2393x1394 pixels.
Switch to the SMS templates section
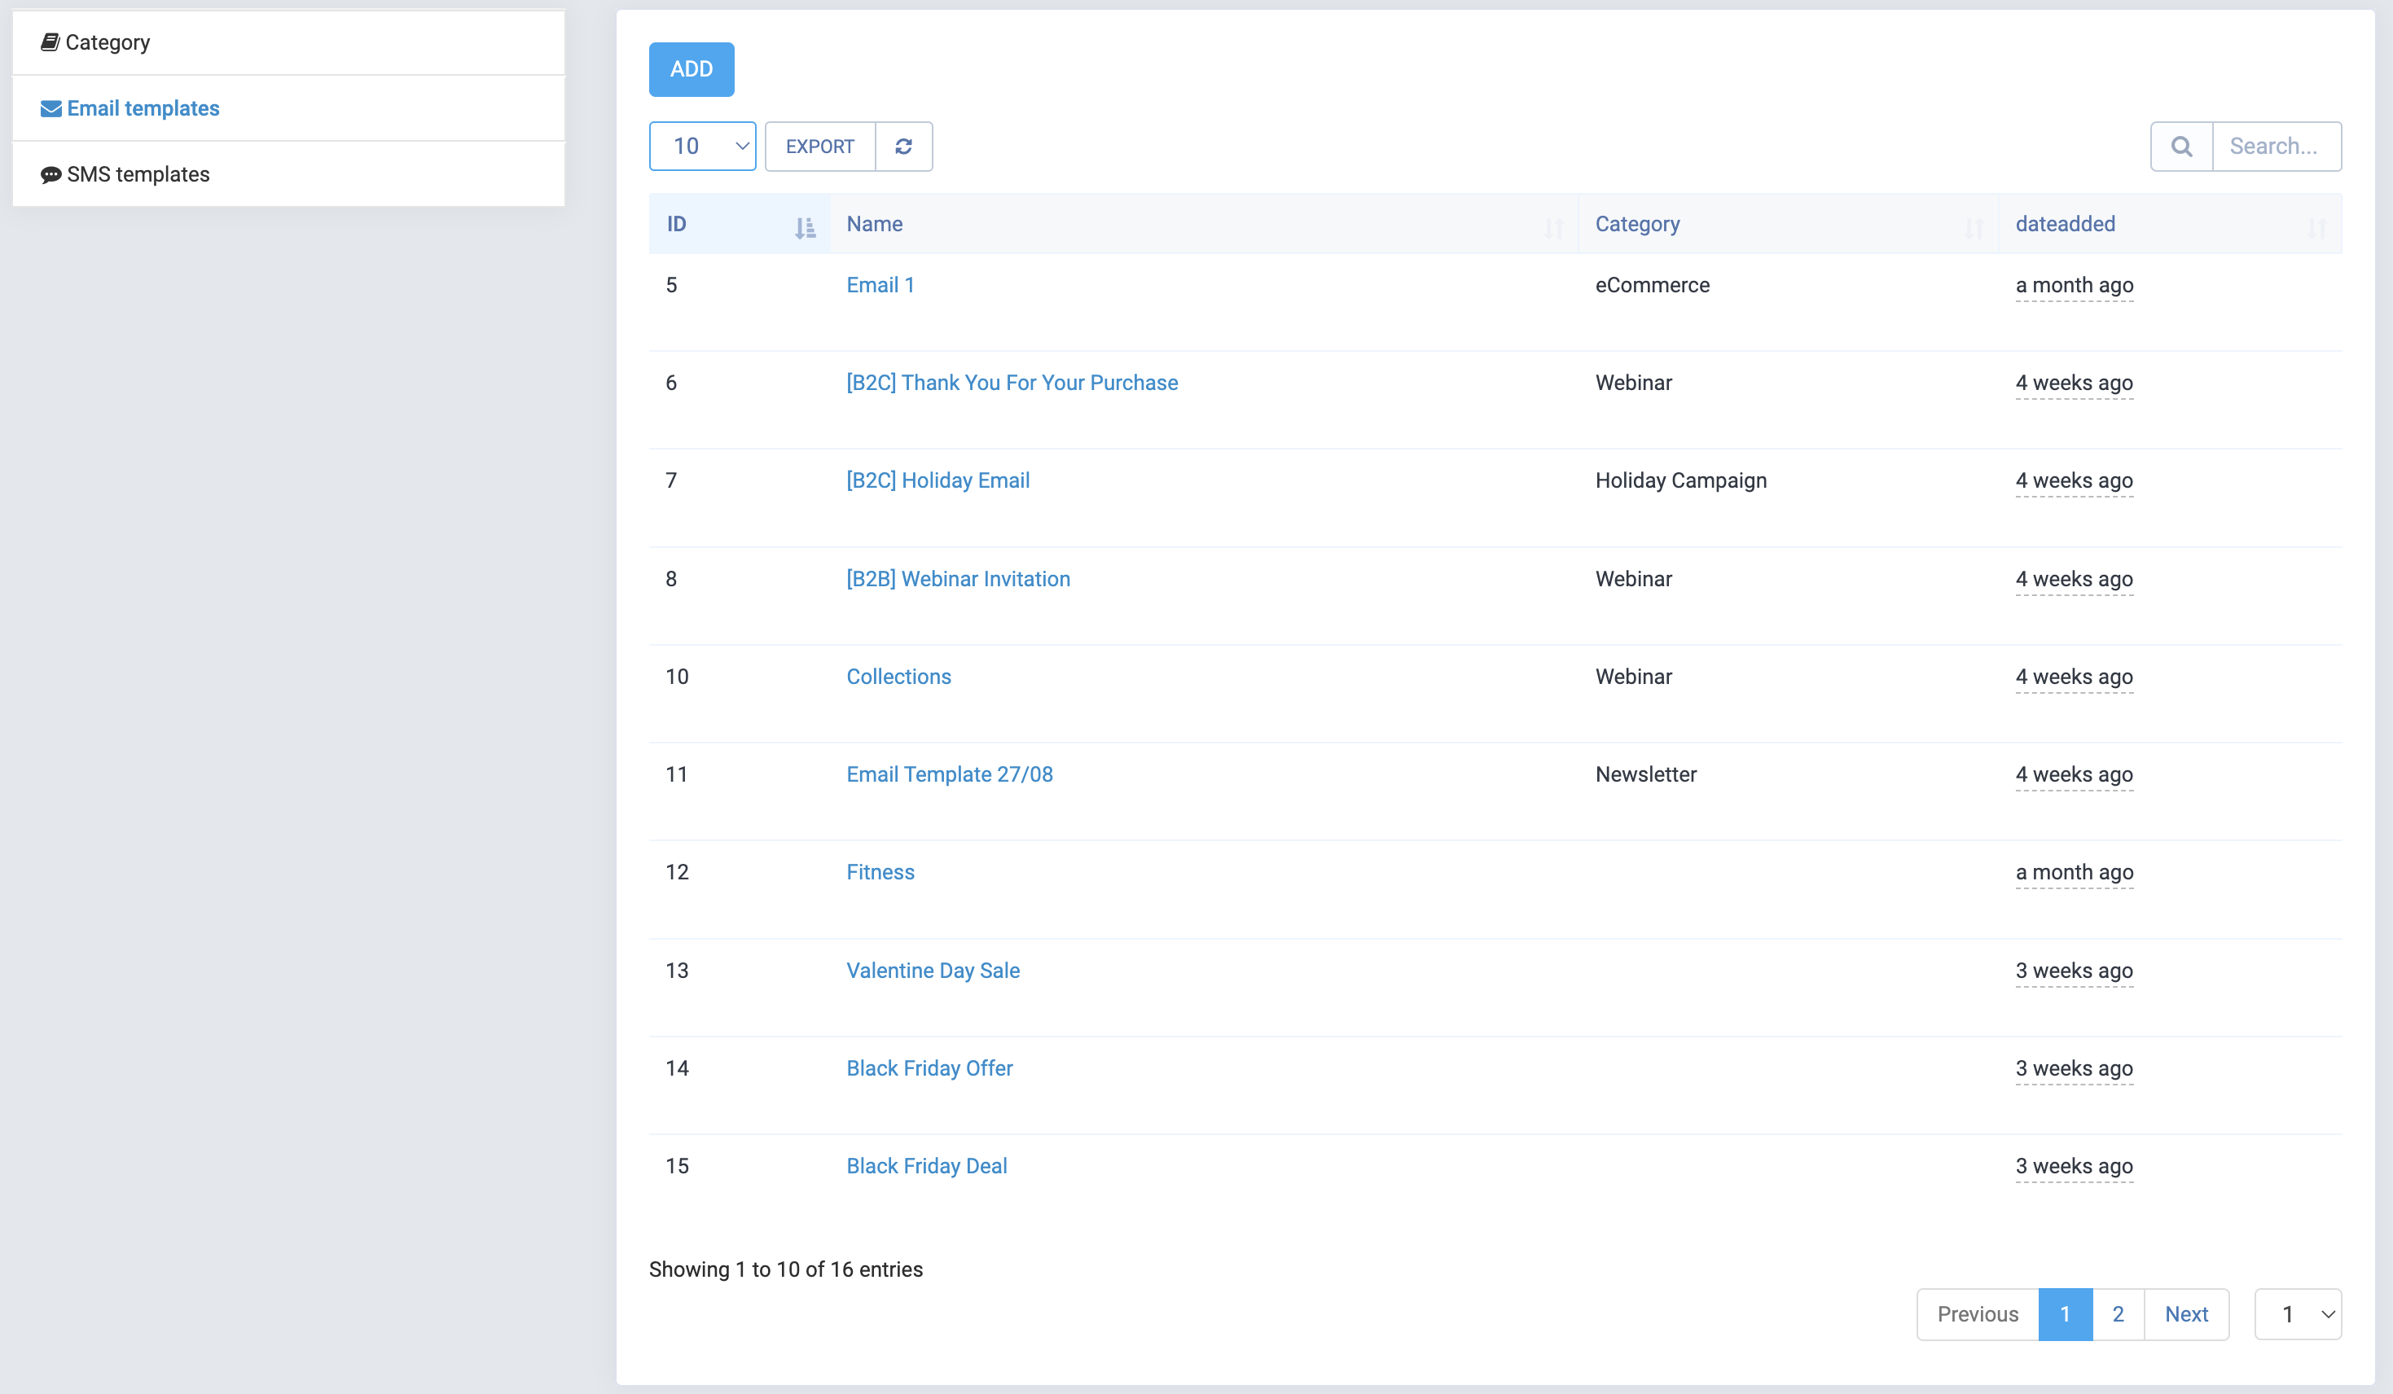tap(137, 173)
